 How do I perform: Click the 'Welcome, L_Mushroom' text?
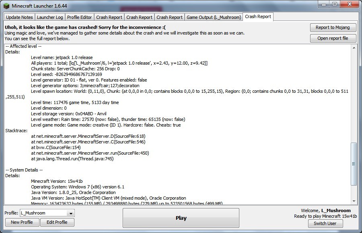326,211
